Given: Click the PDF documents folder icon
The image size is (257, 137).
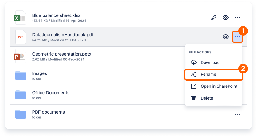Looking at the screenshot, I should (21, 114).
